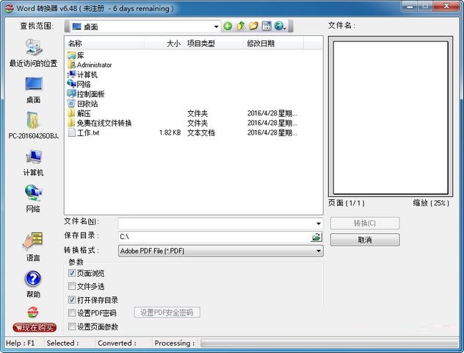Select the 库 library item
464x353 pixels.
(x=76, y=55)
